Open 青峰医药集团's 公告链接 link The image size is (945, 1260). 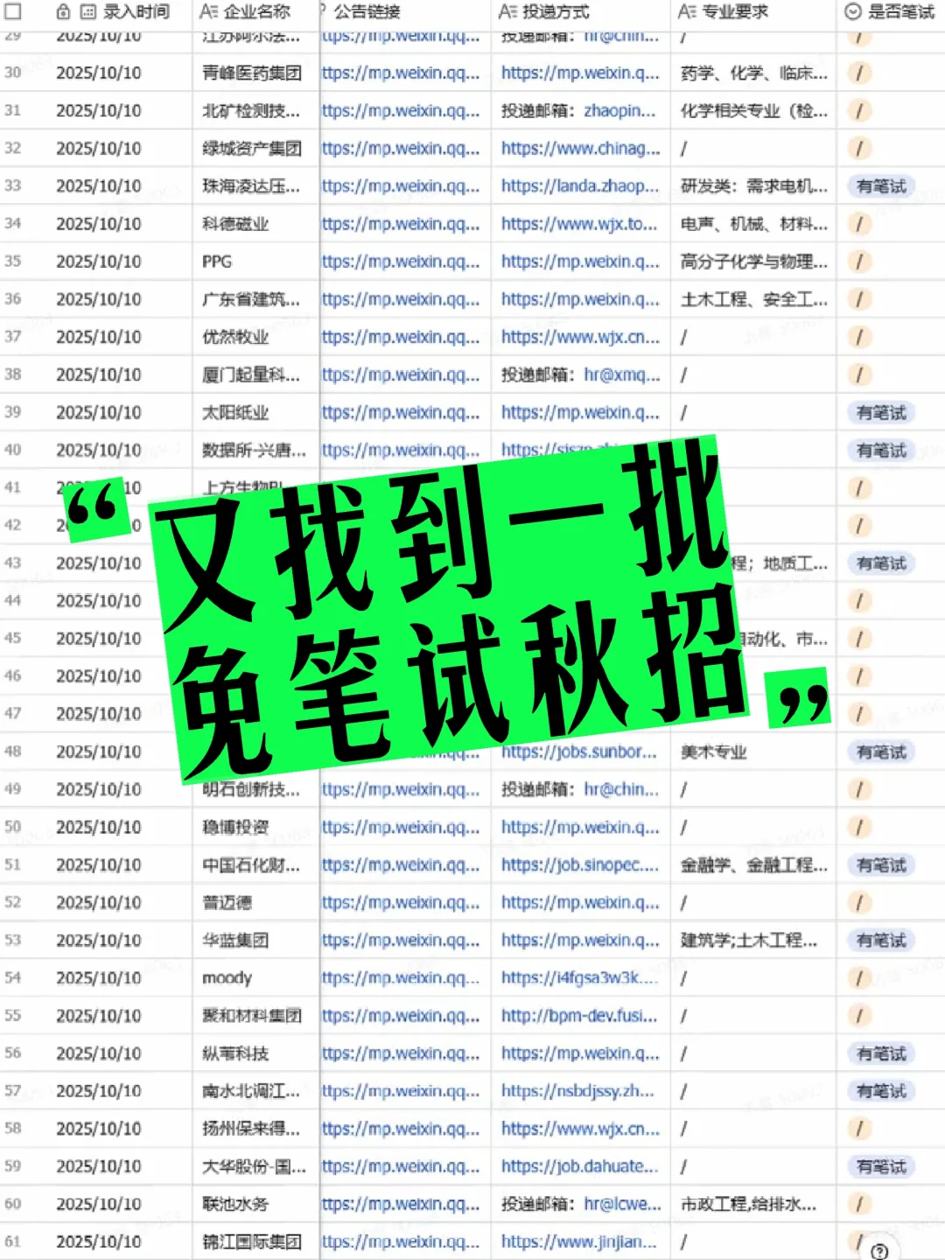click(x=401, y=73)
